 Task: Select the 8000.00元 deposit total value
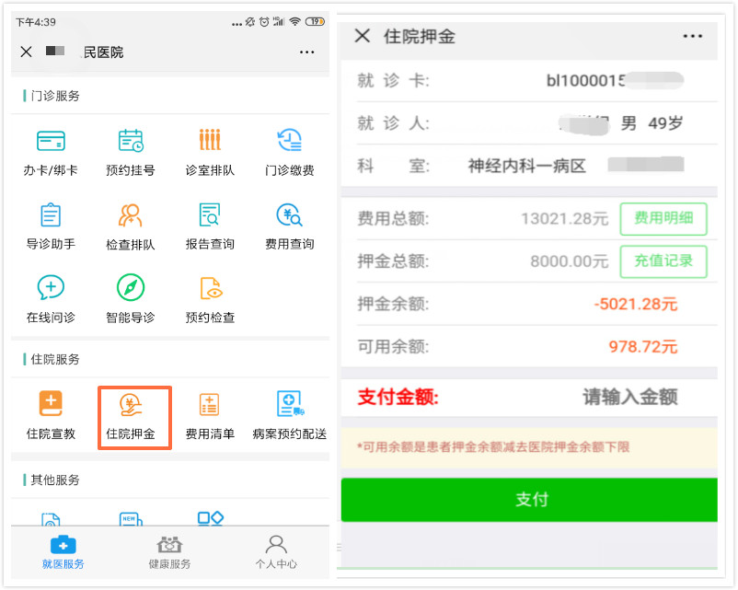(570, 261)
